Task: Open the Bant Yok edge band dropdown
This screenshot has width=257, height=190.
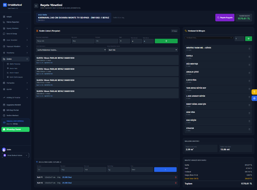Action: tap(142, 50)
